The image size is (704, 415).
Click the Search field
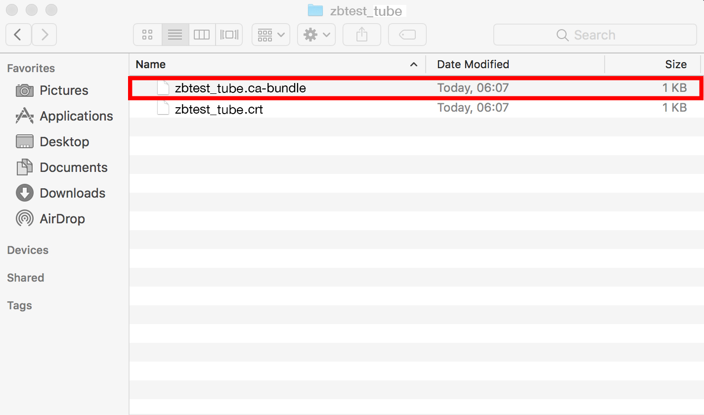[595, 35]
